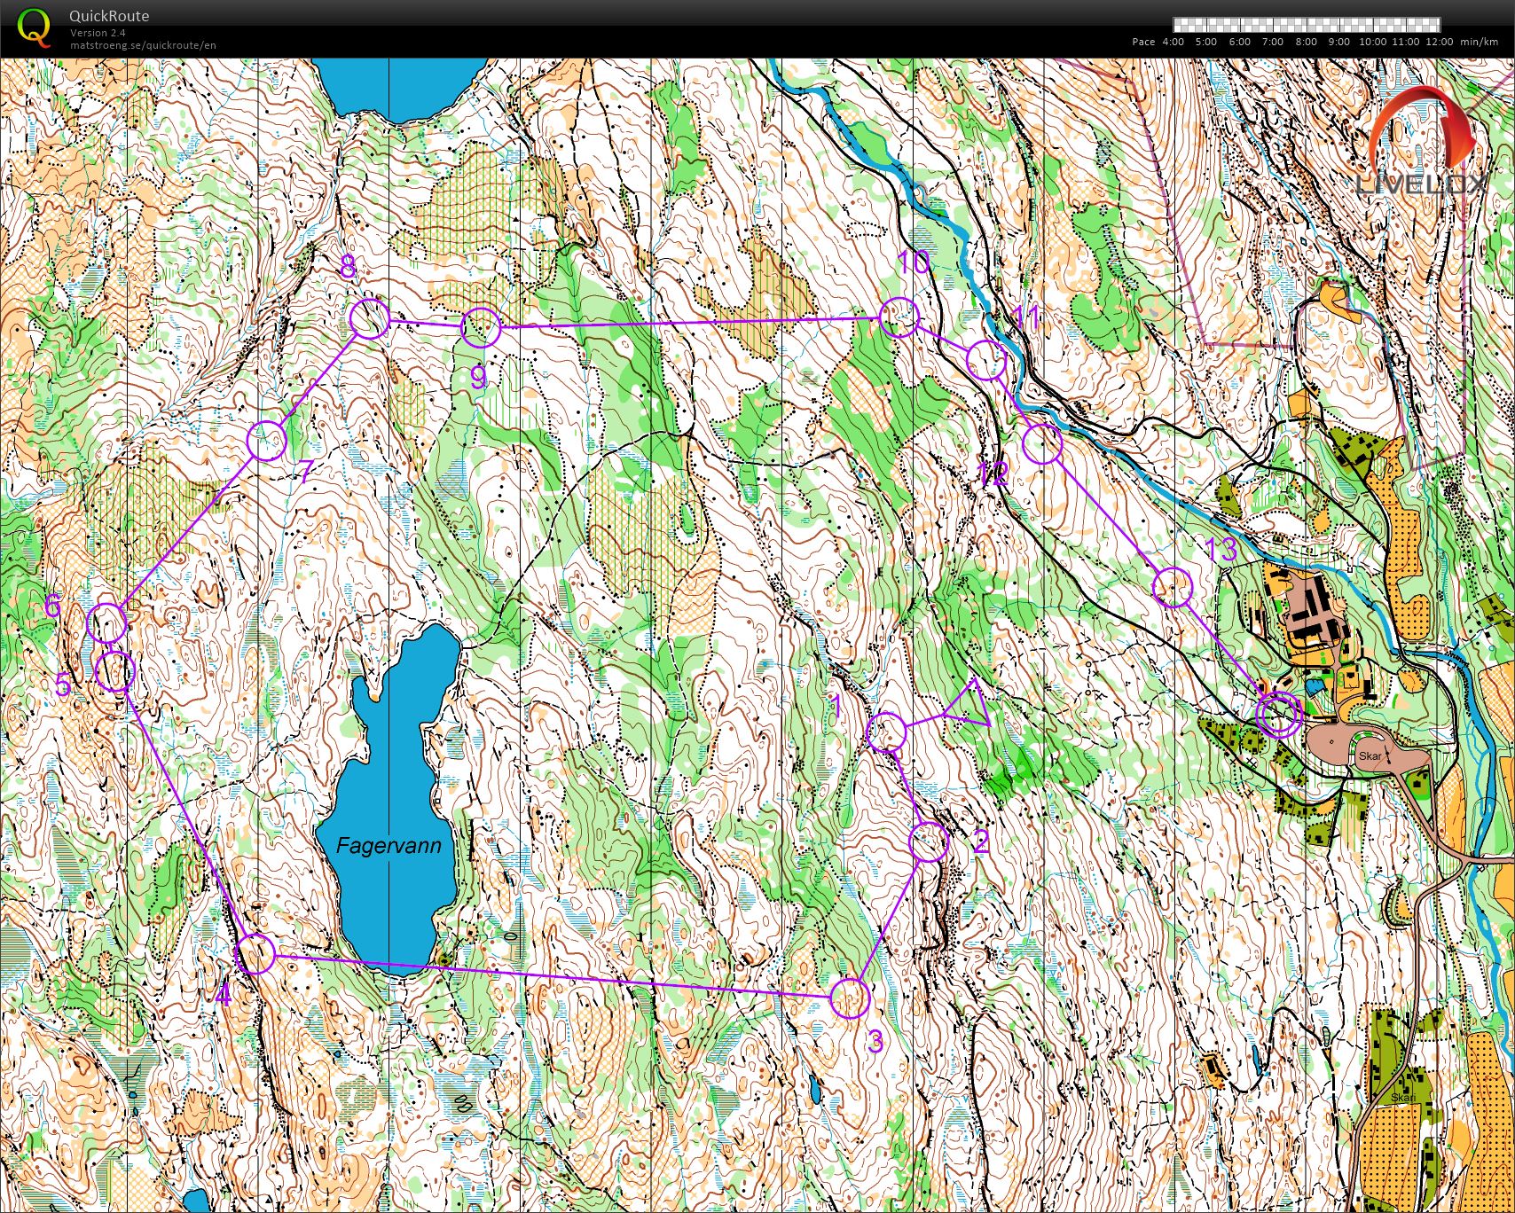Click the "8:00" pace value
The image size is (1515, 1213).
(1306, 42)
